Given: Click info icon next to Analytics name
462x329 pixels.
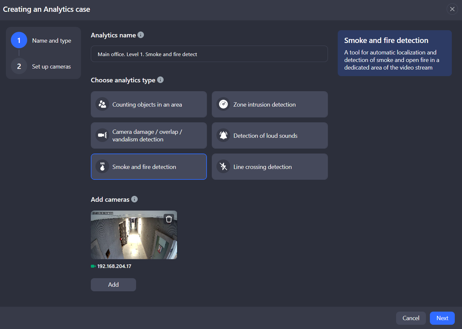Looking at the screenshot, I should (141, 35).
